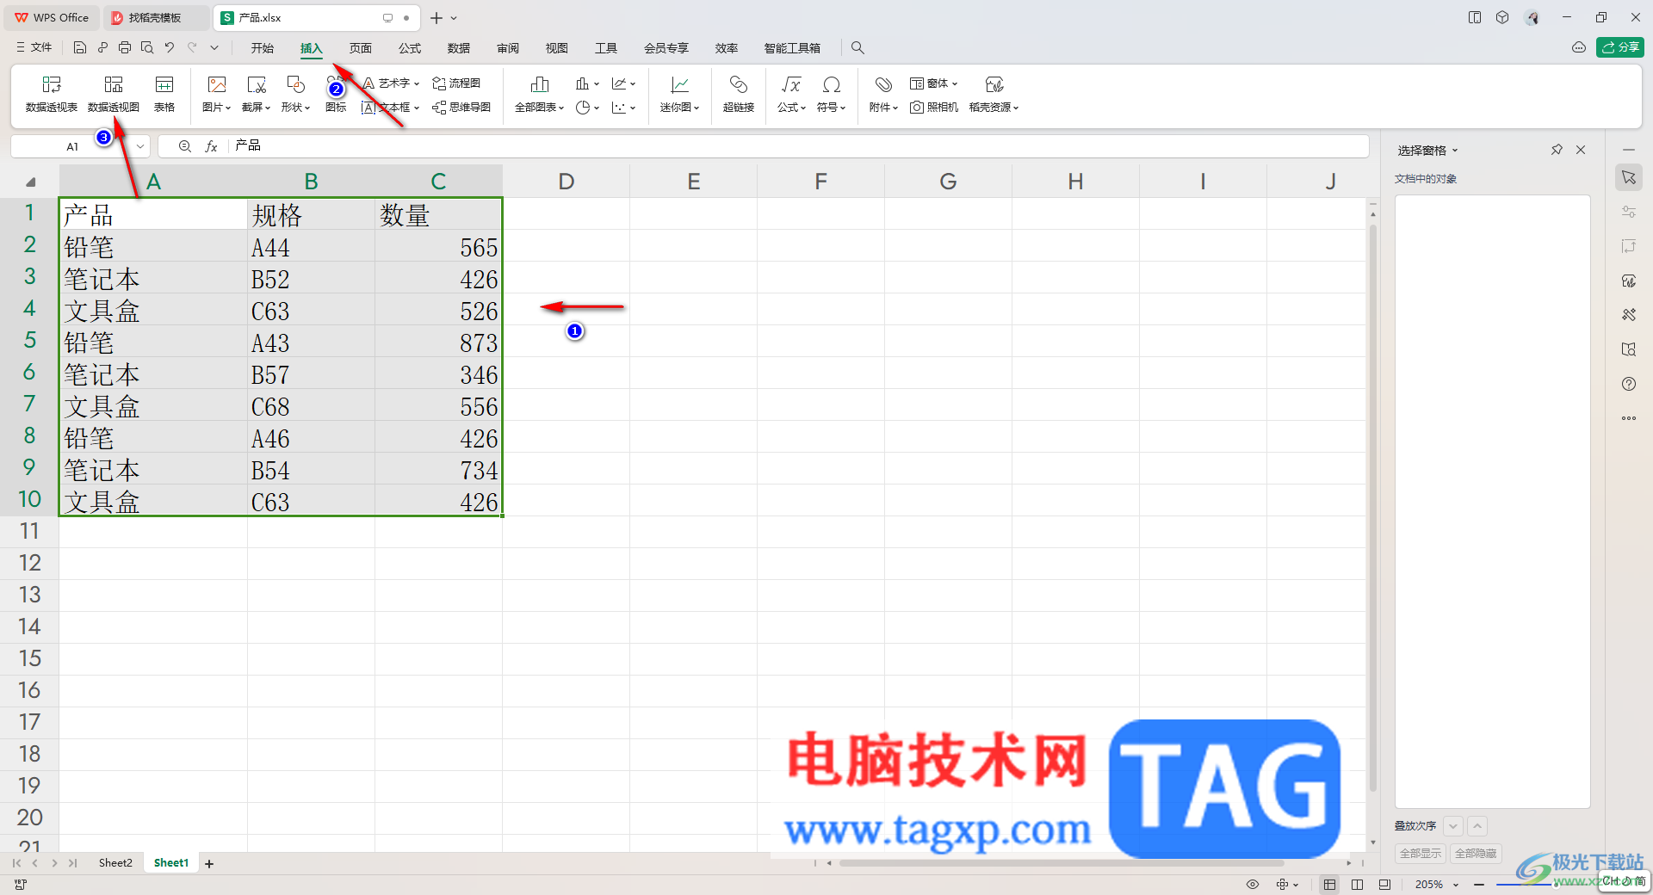Insert a Symbol (符号)
The height and width of the screenshot is (895, 1653).
pyautogui.click(x=832, y=95)
